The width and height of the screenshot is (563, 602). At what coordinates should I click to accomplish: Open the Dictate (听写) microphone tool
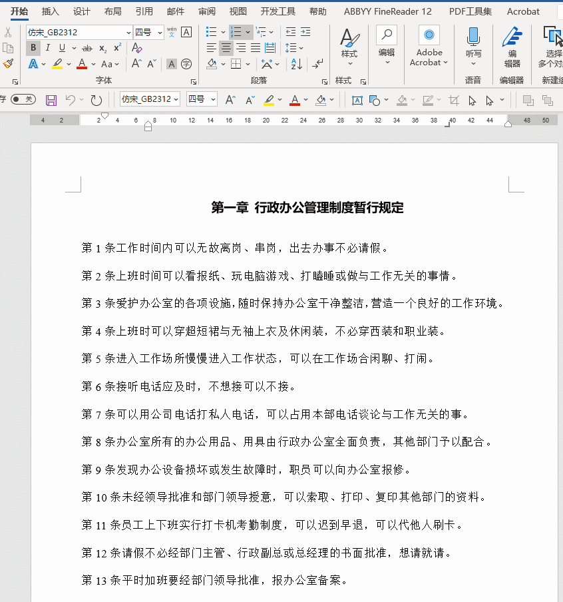tap(473, 44)
